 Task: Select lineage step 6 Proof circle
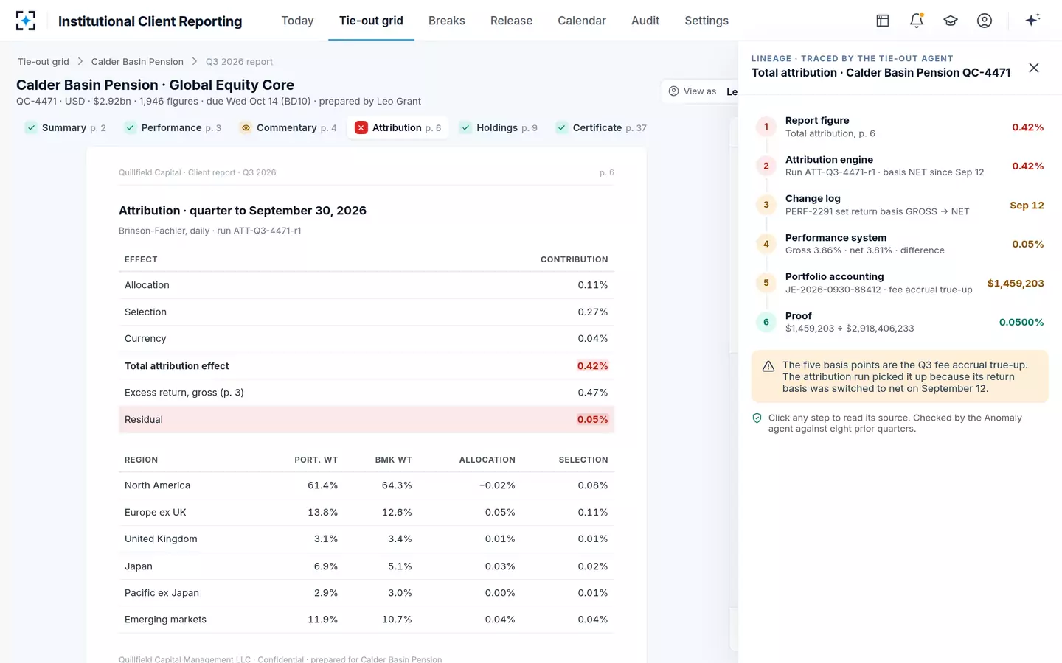[766, 322]
